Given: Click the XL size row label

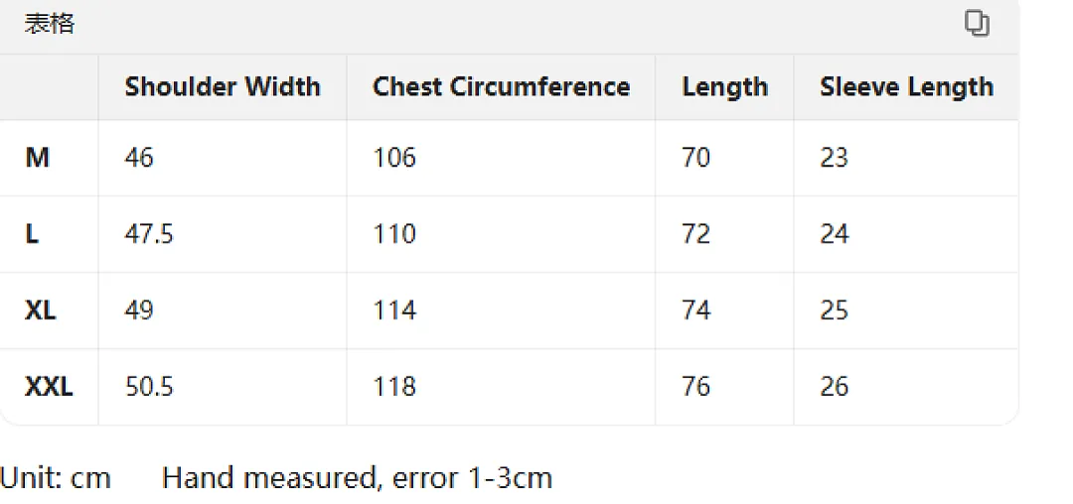Looking at the screenshot, I should click(x=41, y=311).
